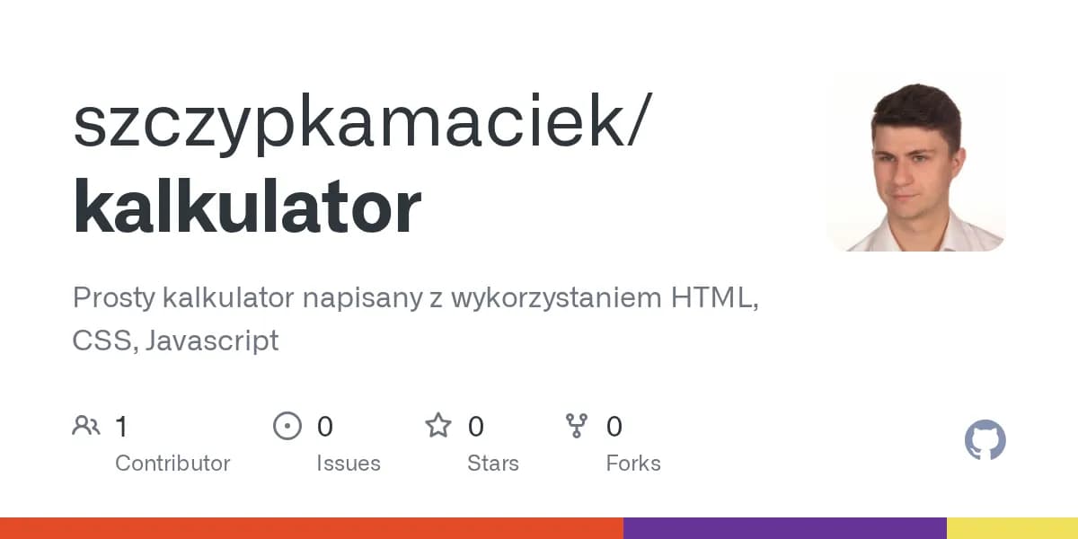
Task: Click the Forks branch icon
Action: pos(576,426)
